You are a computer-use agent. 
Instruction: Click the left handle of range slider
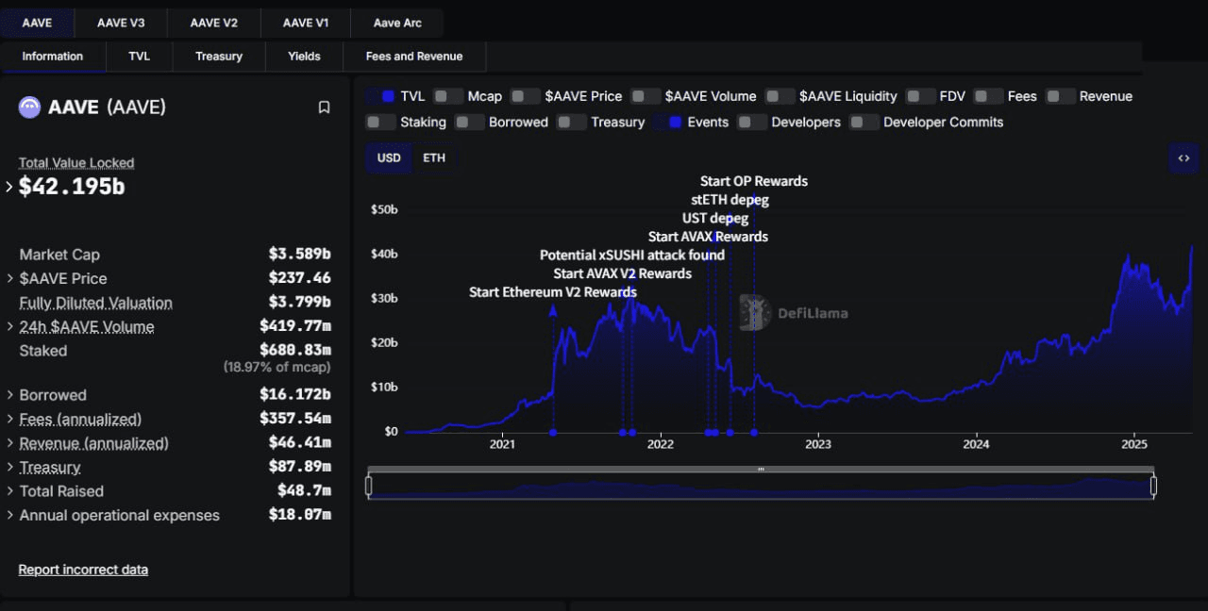[369, 486]
